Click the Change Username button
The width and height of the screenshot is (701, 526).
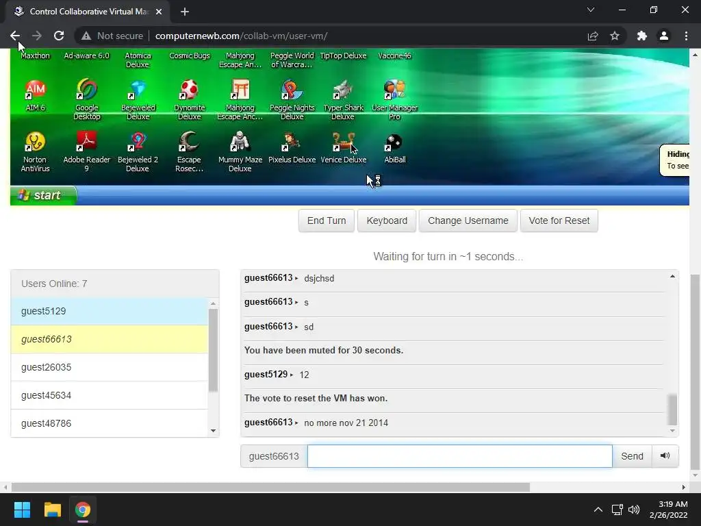[x=468, y=221]
